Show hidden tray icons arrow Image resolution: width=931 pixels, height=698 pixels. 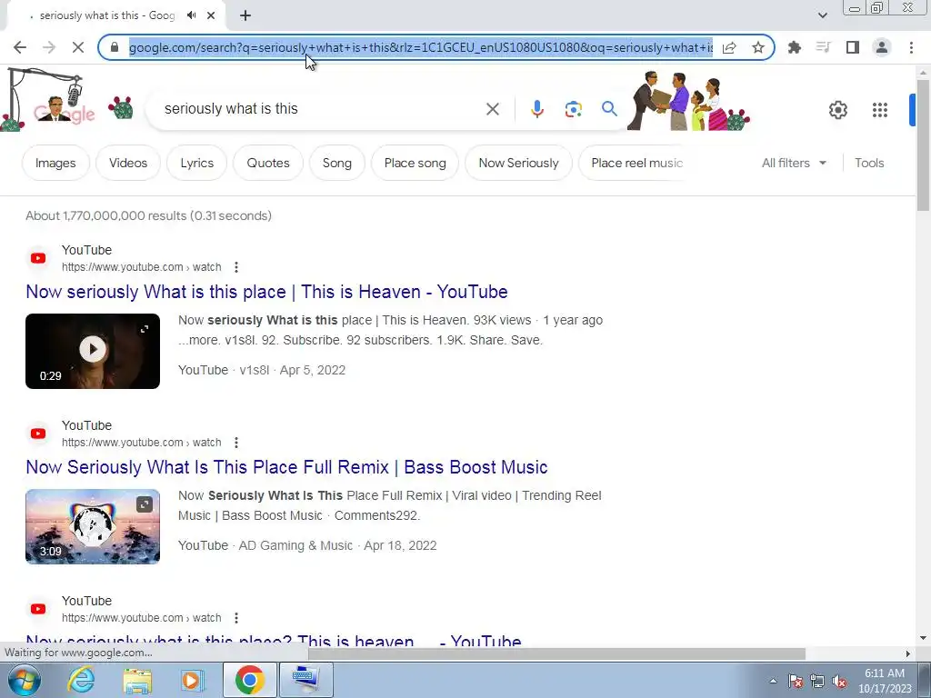tap(773, 681)
